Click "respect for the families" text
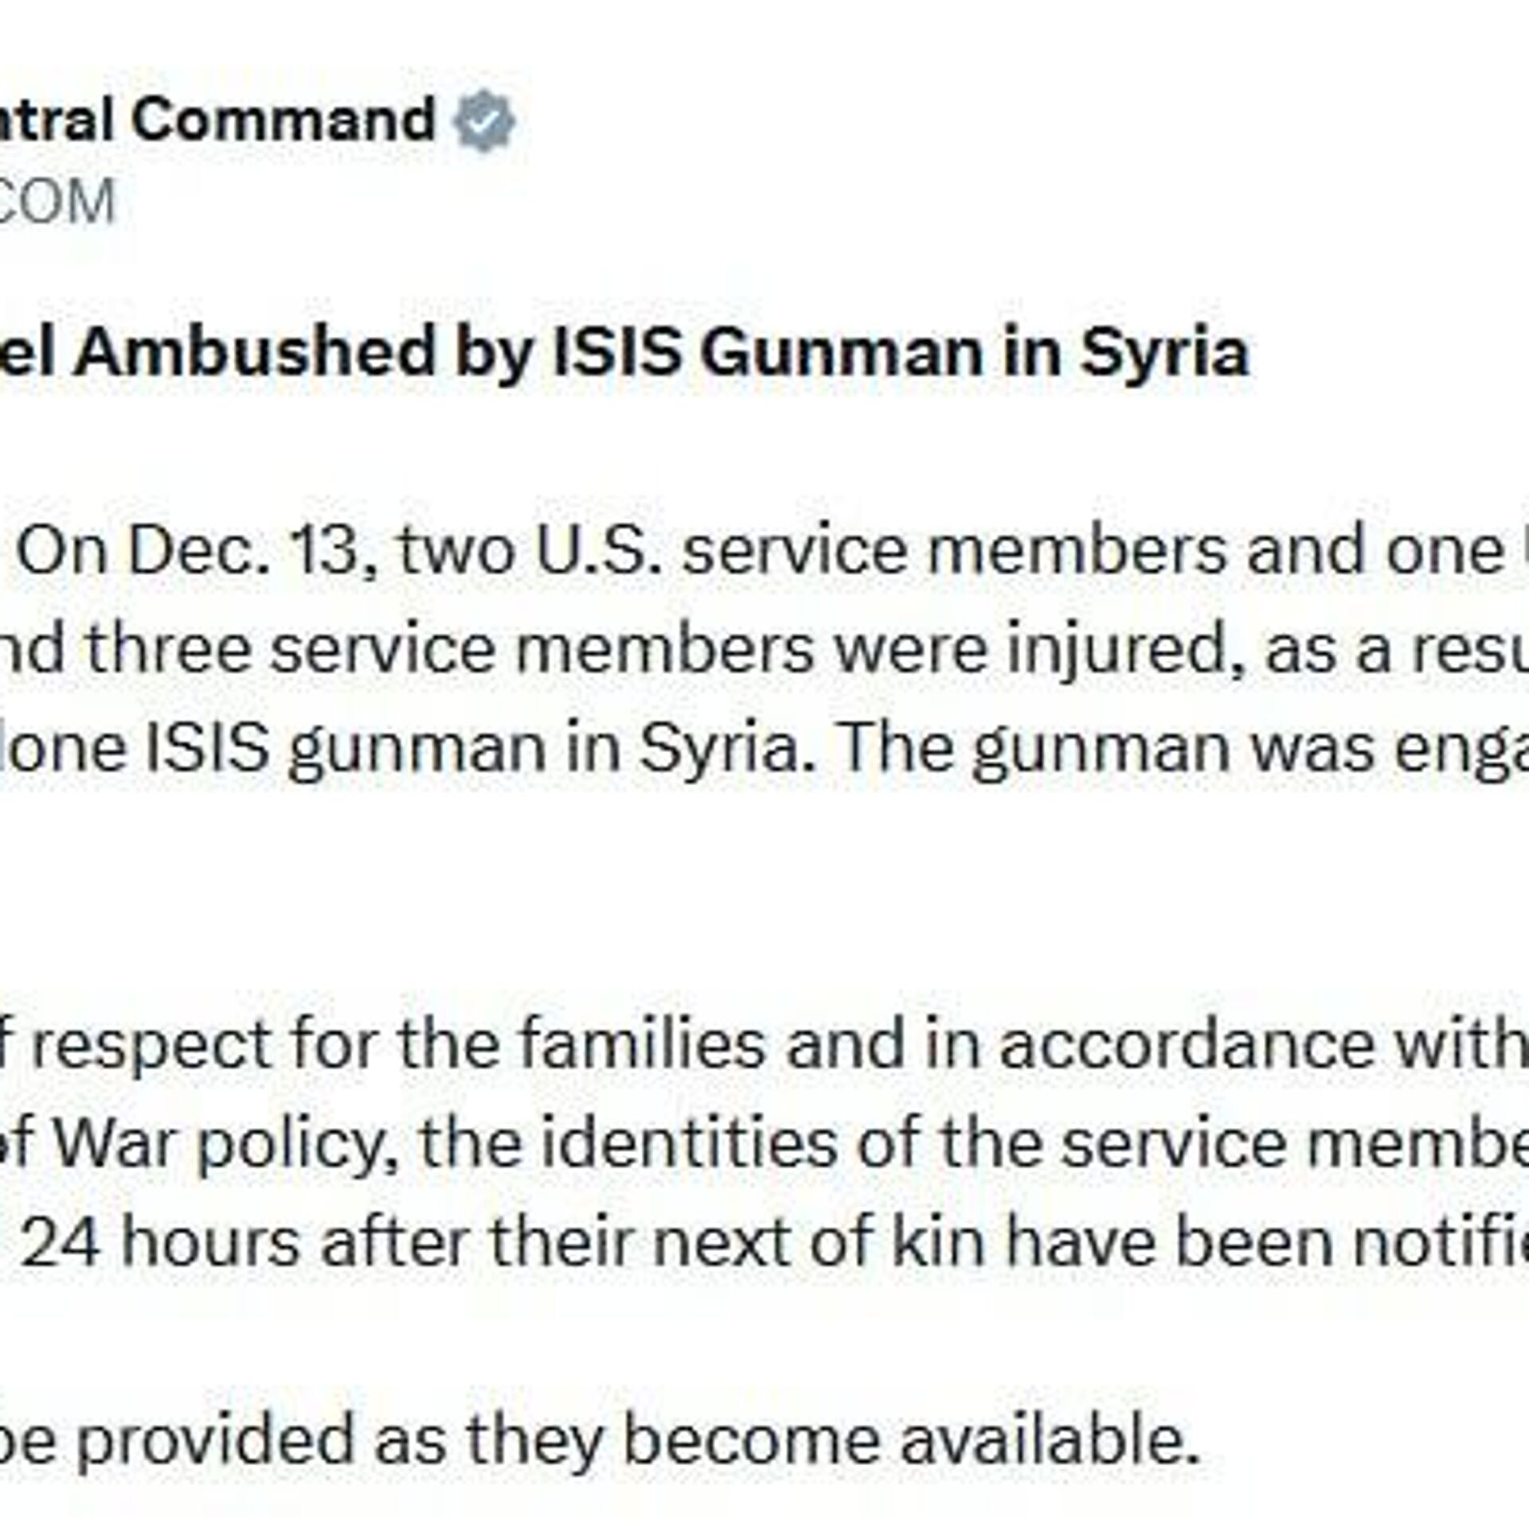 397,1045
